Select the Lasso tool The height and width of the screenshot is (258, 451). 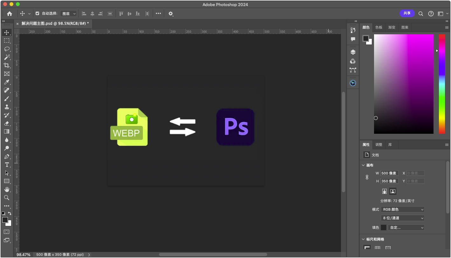click(7, 49)
